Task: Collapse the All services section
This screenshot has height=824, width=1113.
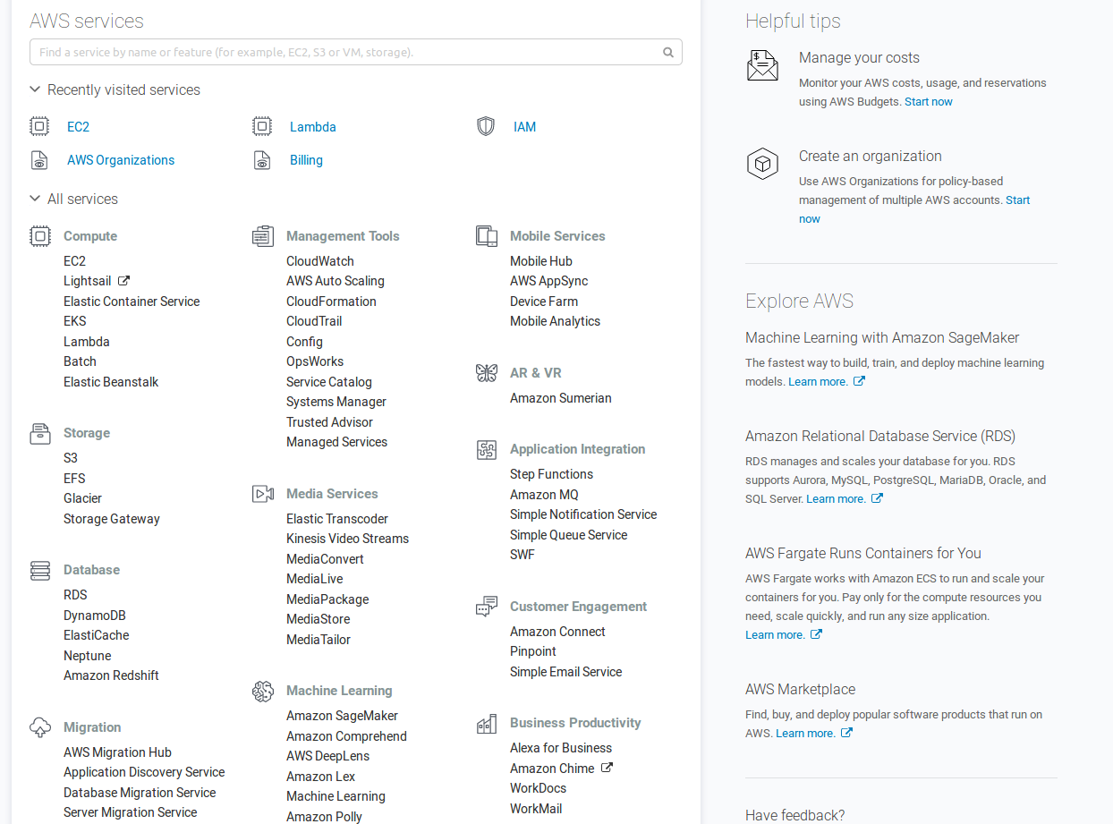Action: click(35, 199)
